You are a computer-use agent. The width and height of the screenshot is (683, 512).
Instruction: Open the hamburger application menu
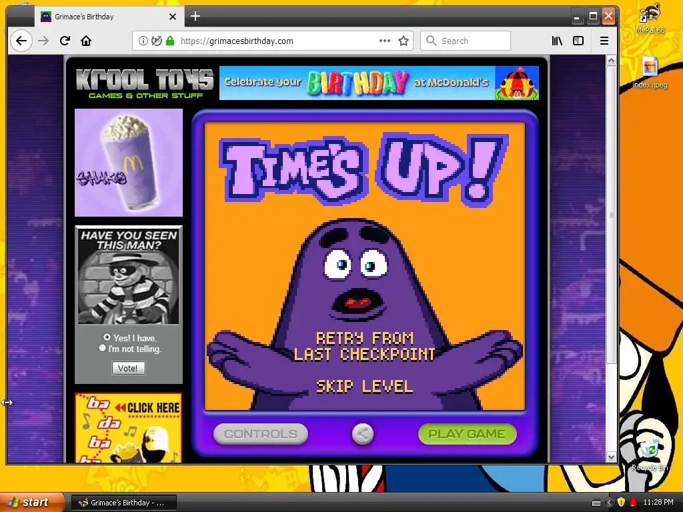tap(604, 41)
